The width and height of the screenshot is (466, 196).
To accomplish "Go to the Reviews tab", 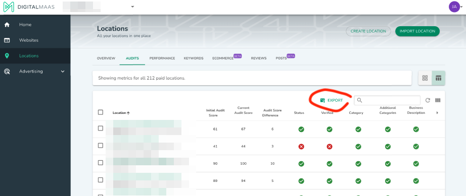I will (259, 58).
